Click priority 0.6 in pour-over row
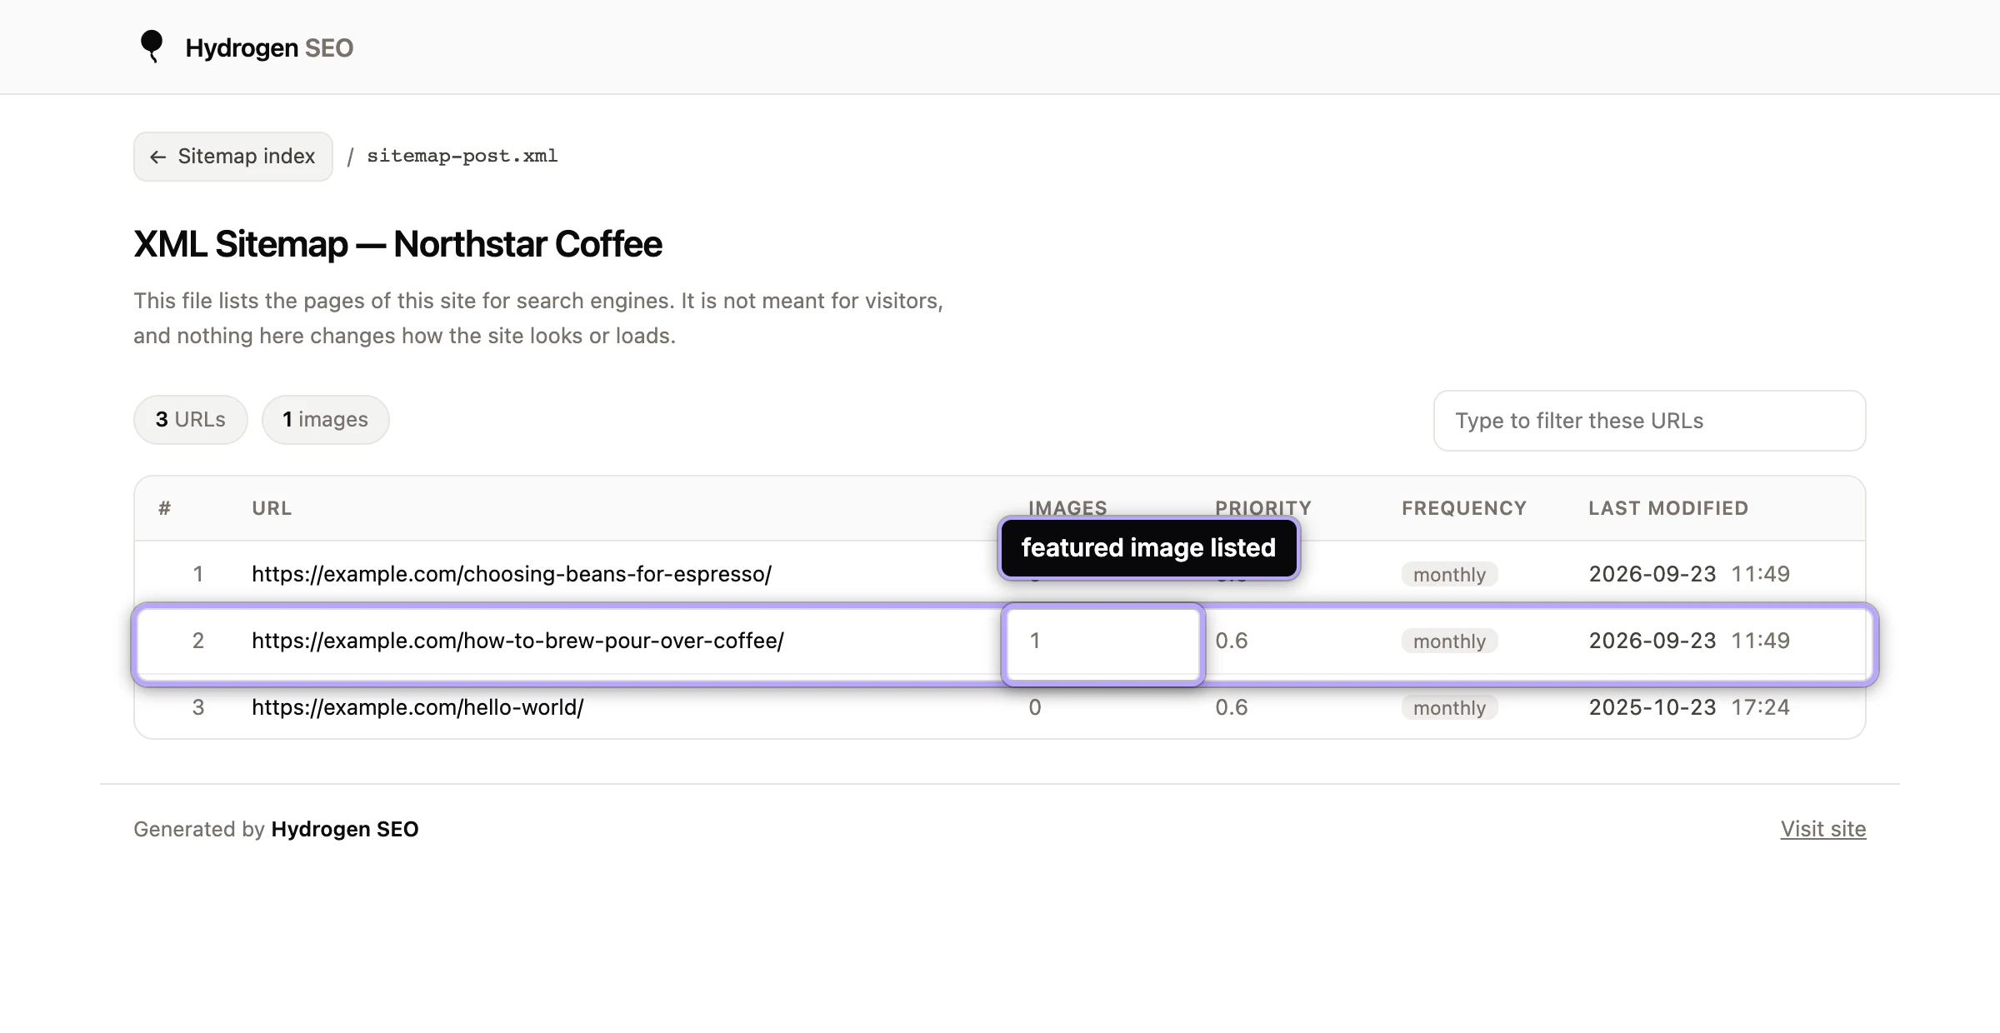The height and width of the screenshot is (1033, 2000). 1232,641
